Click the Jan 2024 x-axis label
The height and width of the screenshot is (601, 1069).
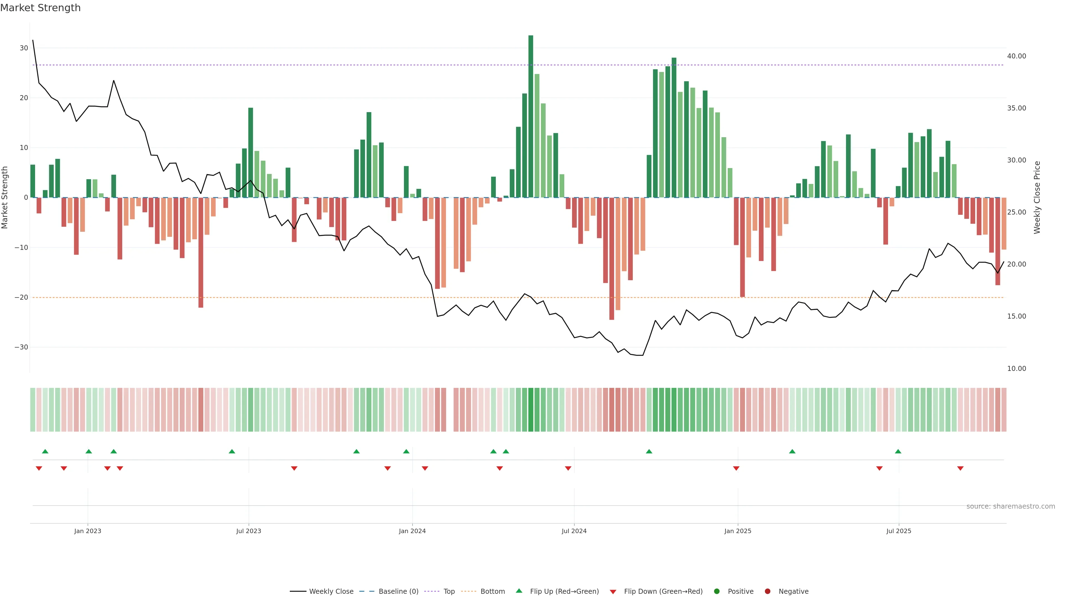point(412,531)
